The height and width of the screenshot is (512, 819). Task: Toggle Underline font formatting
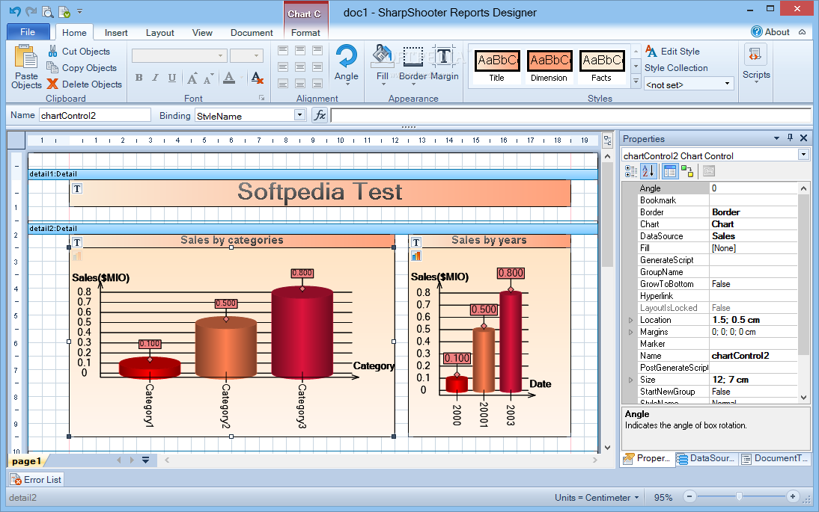[x=172, y=78]
